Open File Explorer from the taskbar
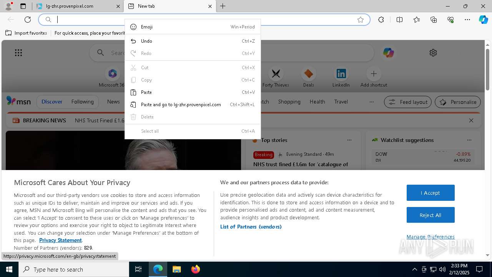 176,269
